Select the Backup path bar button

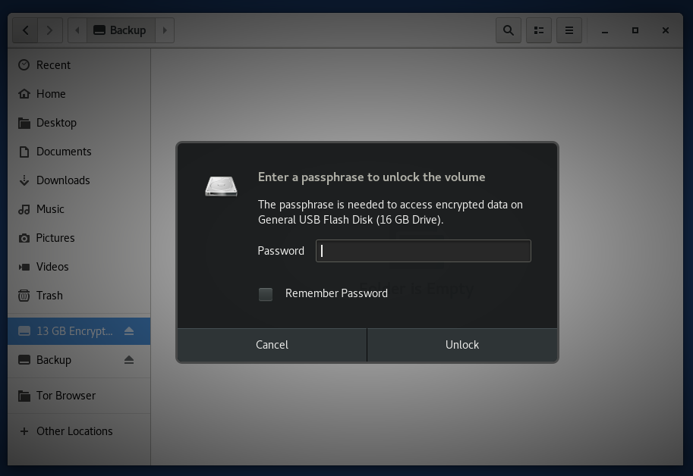tap(121, 30)
